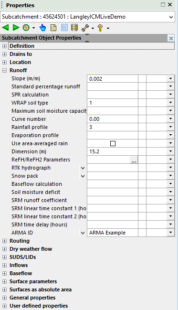This screenshot has height=310, width=178.
Task: Expand the SUDS/LIDs section
Action: tap(4, 257)
